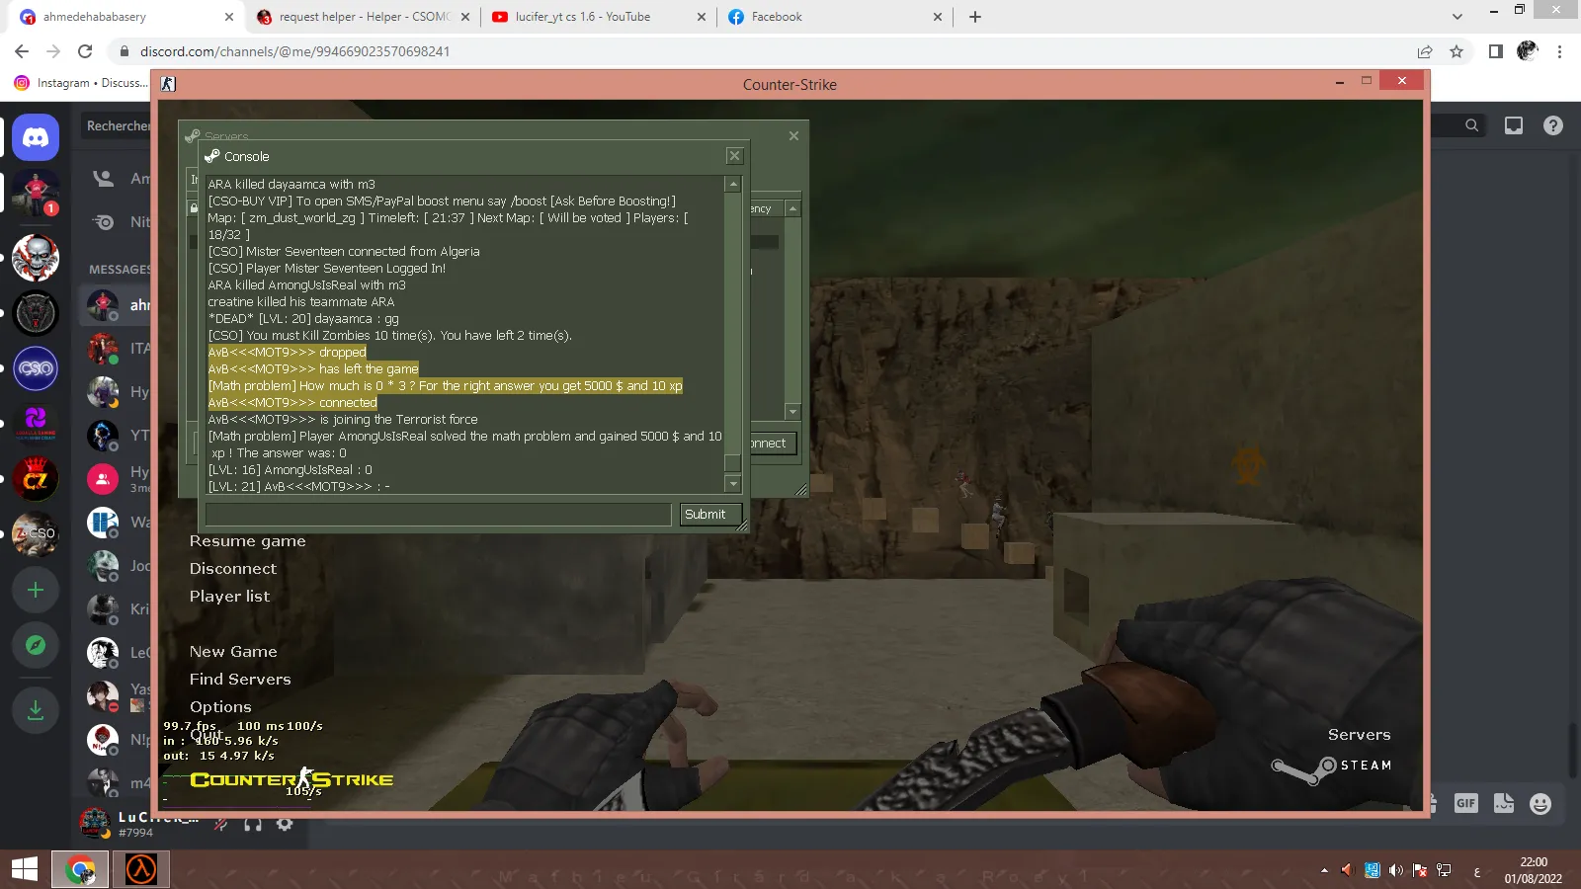
Task: Open the CZ server icon in Discord sidebar
Action: pos(36,479)
